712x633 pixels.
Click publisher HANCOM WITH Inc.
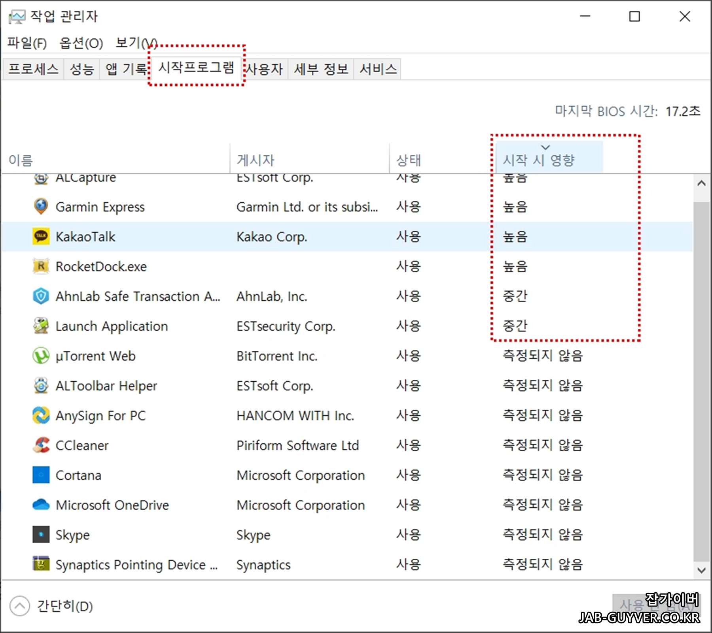[295, 416]
